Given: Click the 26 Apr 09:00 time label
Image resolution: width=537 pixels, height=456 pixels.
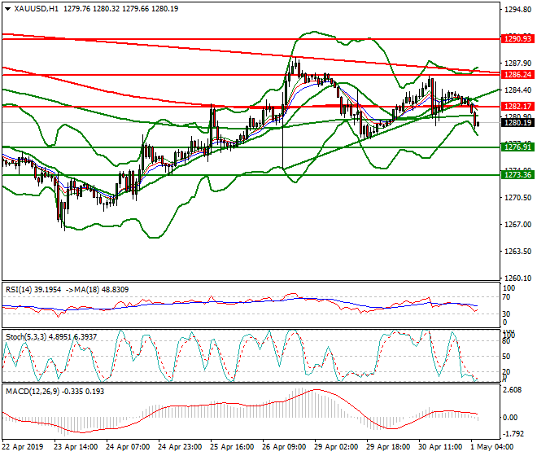Looking at the screenshot, I should 284,447.
